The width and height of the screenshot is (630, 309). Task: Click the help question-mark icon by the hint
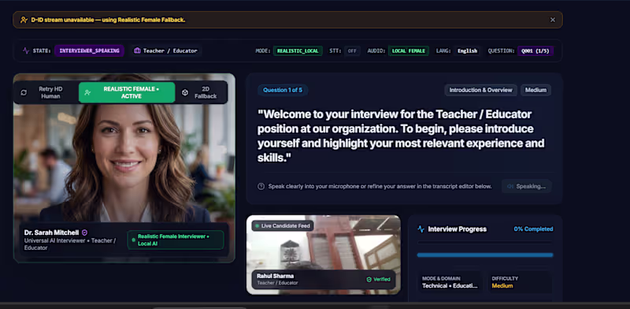pos(261,186)
